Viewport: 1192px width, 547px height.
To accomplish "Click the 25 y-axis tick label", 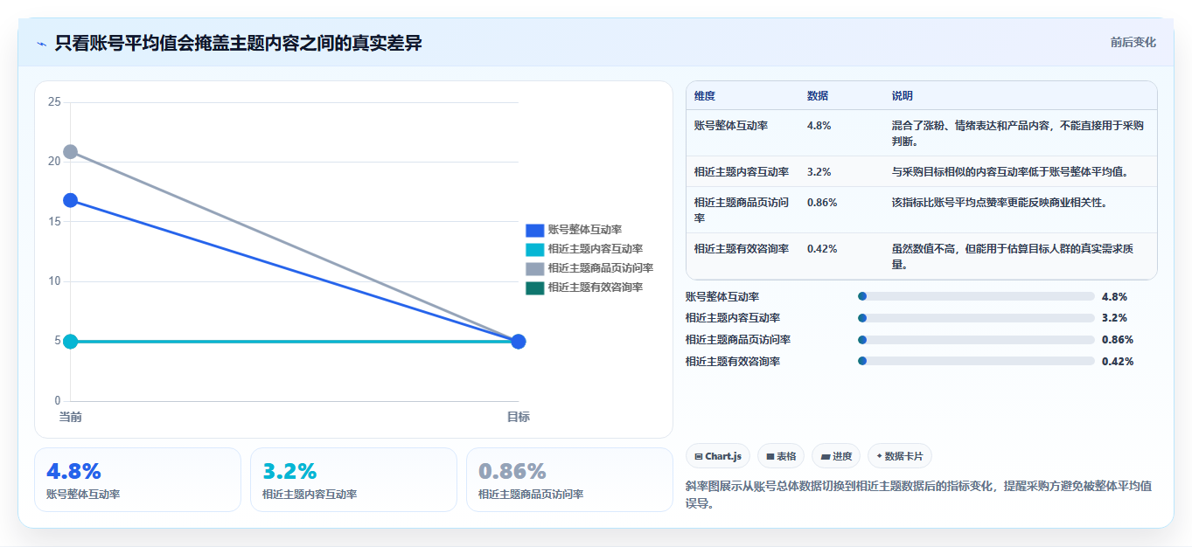I will [x=54, y=102].
